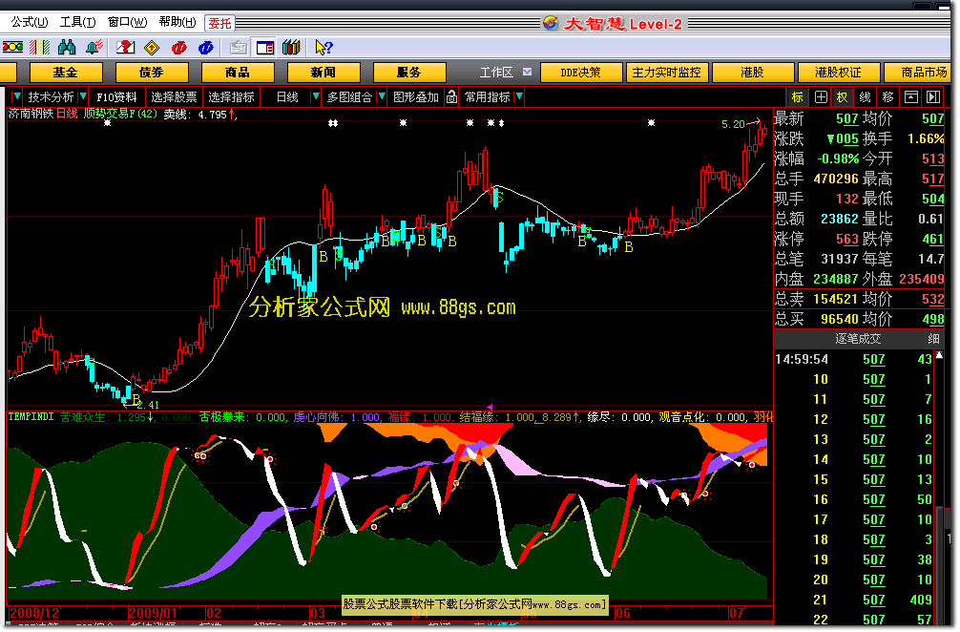
Task: Click the 日线 period item
Action: [287, 96]
